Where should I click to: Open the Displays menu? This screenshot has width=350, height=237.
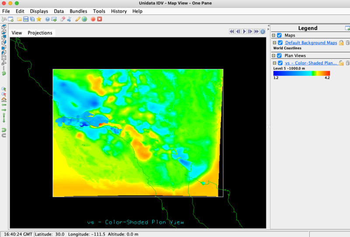(39, 11)
